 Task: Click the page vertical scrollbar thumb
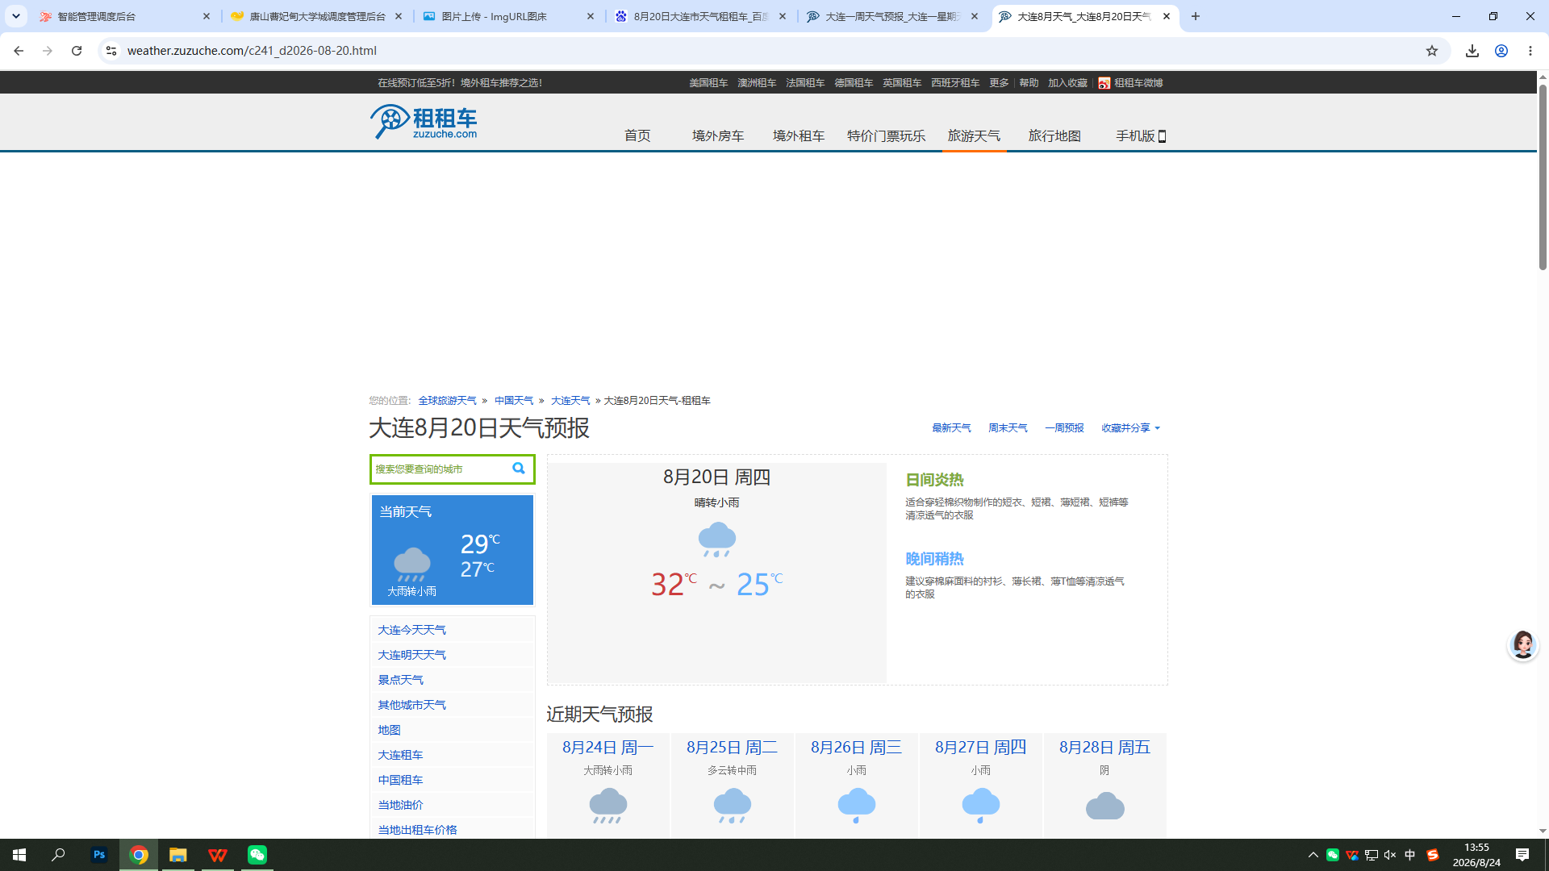pos(1543,177)
